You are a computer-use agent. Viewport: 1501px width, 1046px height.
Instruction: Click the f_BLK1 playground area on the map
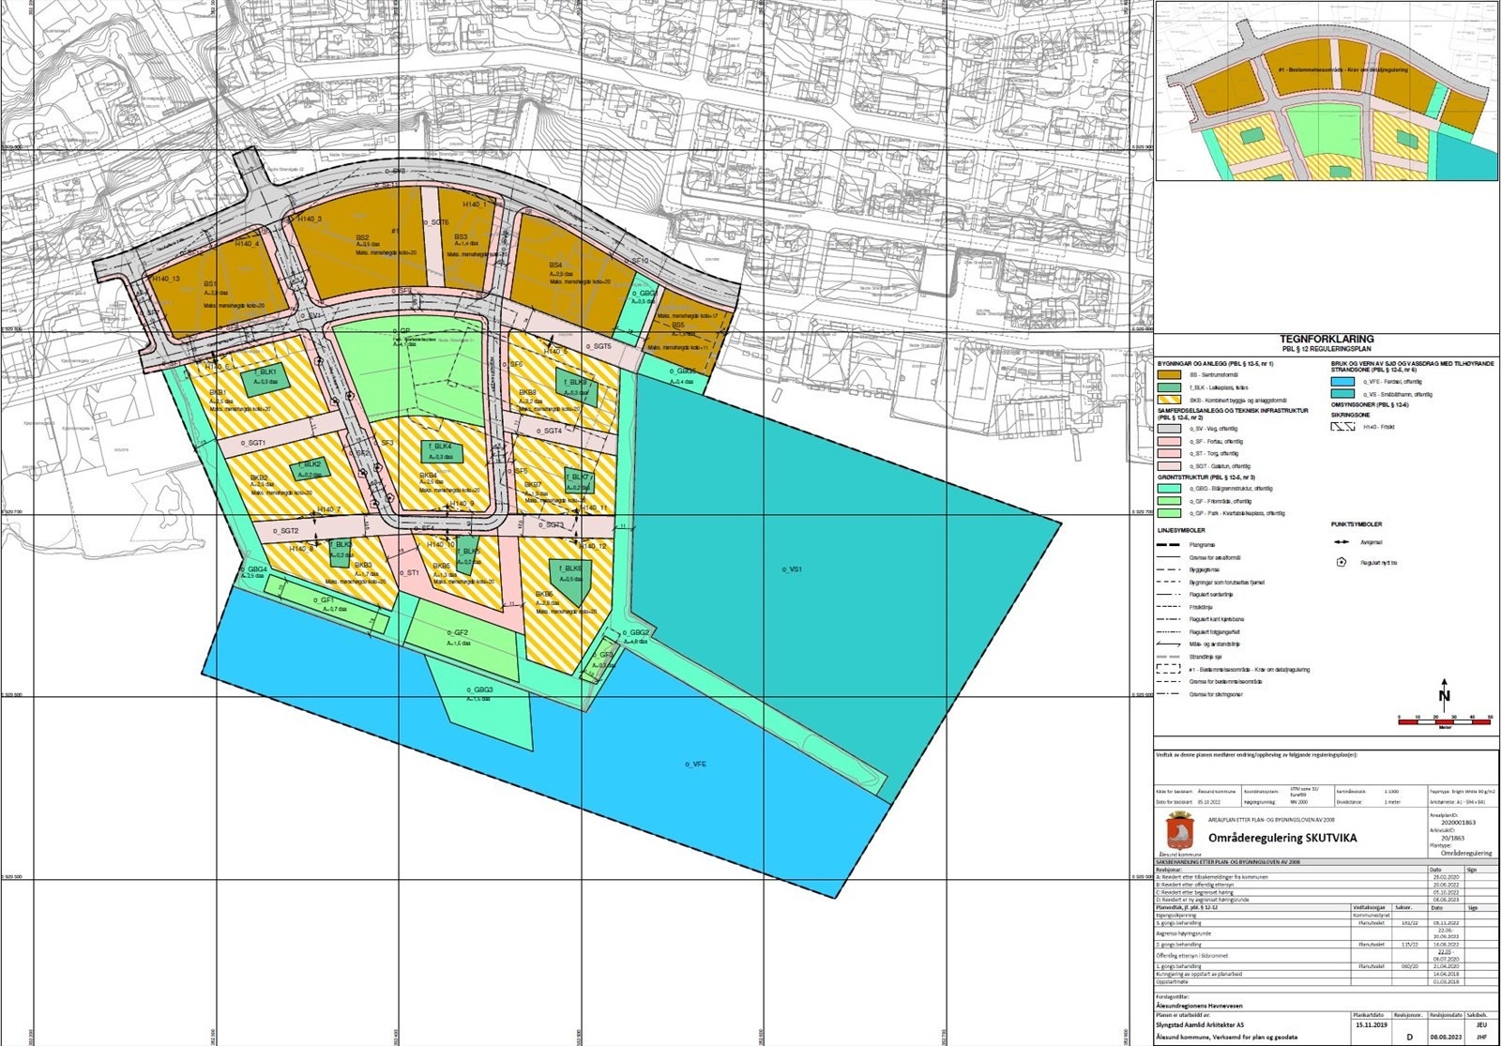point(267,381)
